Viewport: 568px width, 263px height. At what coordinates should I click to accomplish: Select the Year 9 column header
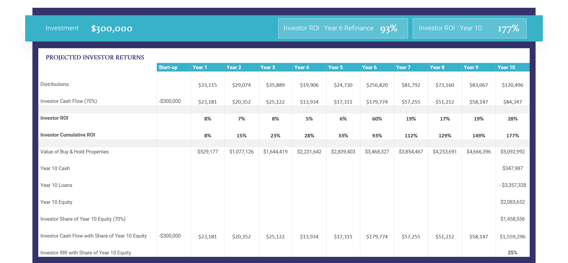pyautogui.click(x=479, y=67)
